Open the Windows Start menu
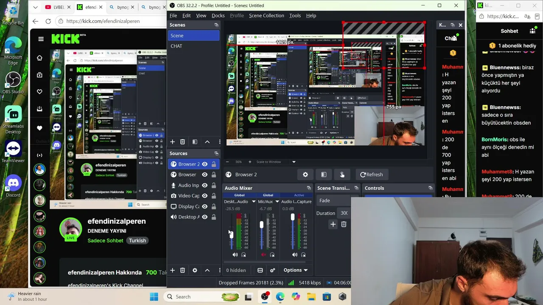Screen dimensions: 543x305 tap(154, 297)
